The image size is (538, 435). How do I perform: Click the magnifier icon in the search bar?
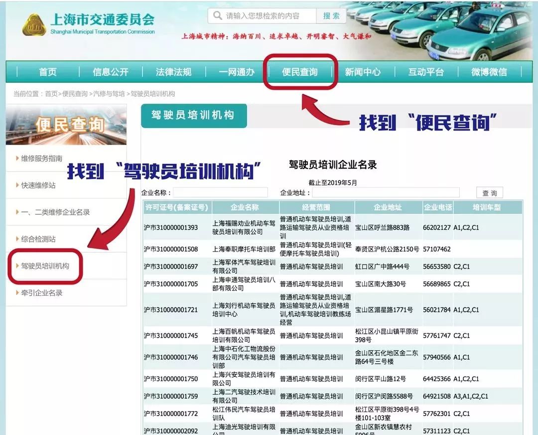(217, 15)
